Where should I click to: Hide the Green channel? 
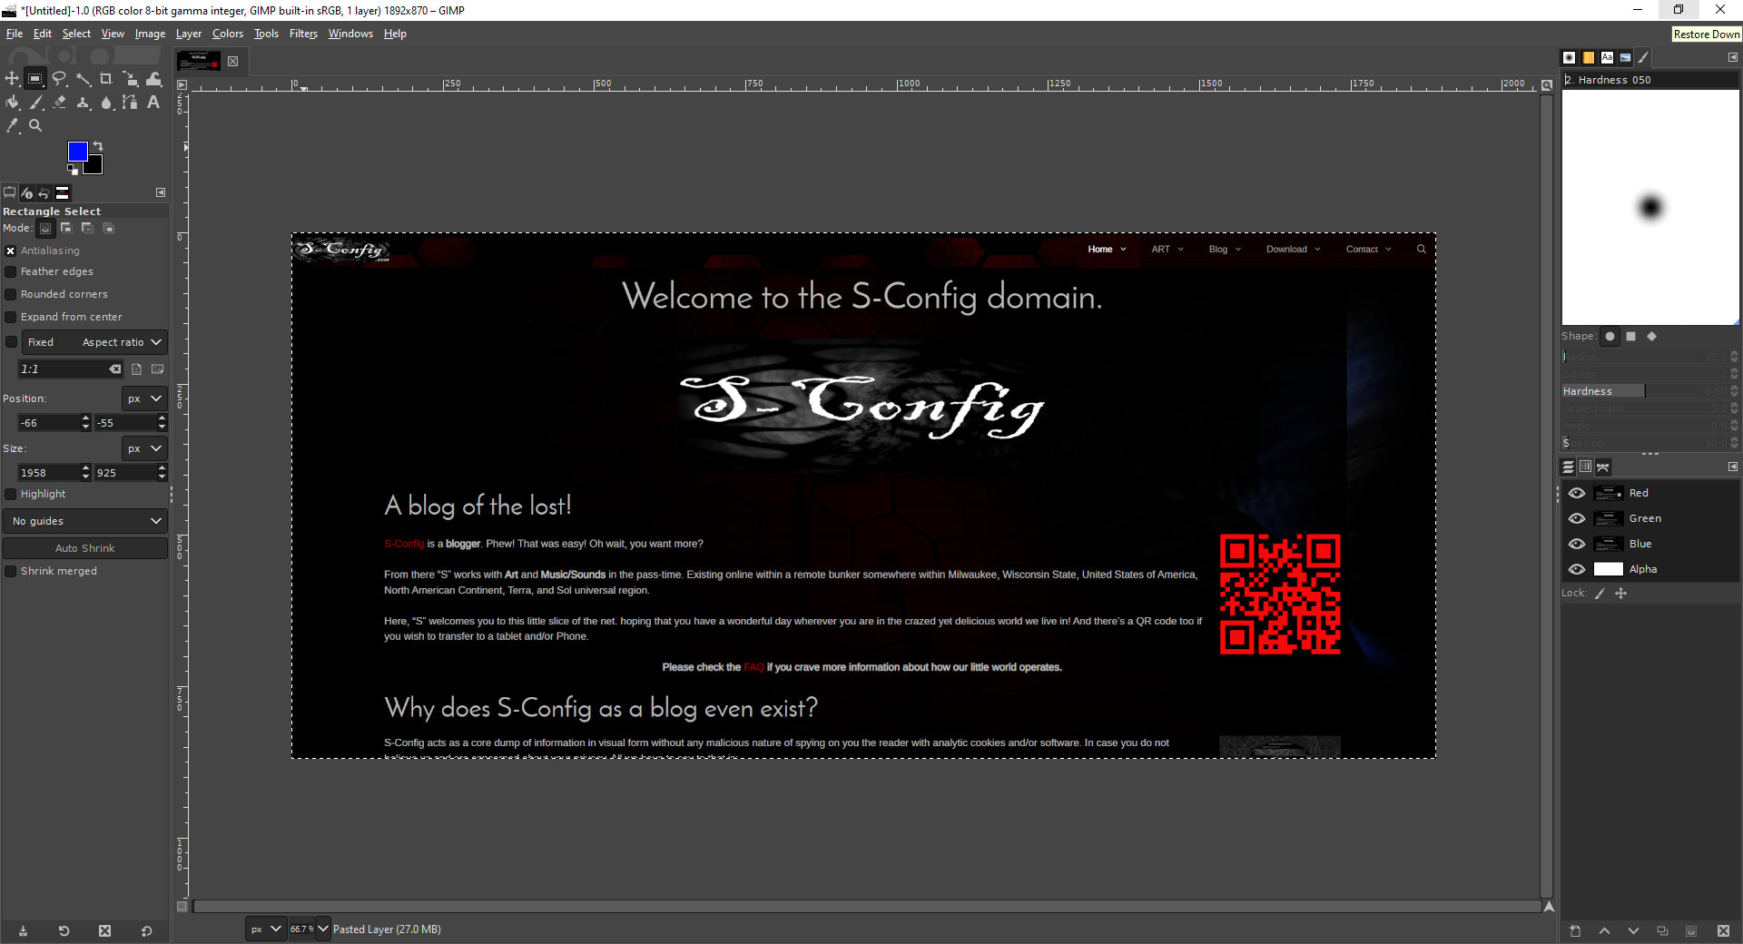1577,518
